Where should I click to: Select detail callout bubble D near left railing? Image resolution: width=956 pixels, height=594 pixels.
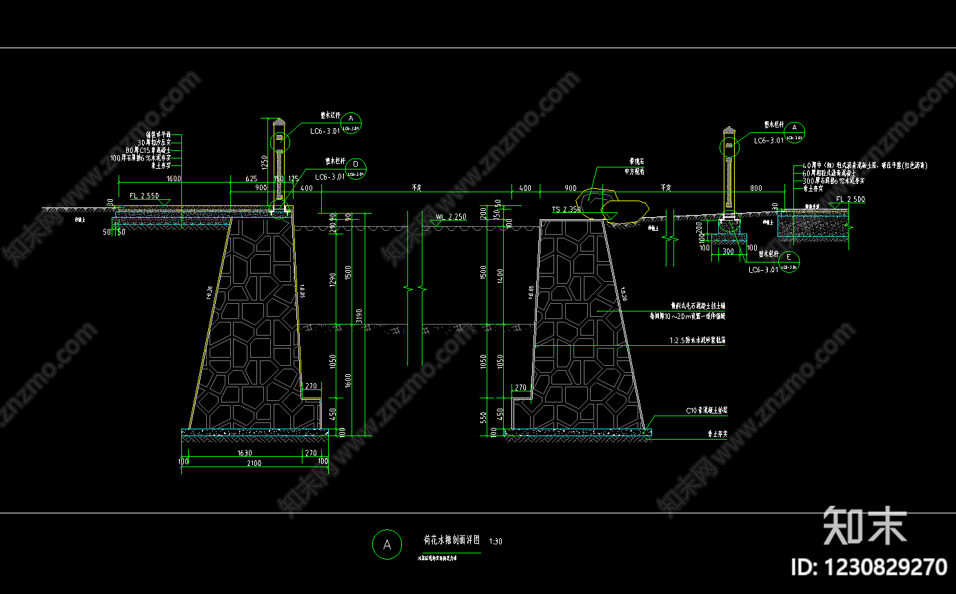point(356,169)
